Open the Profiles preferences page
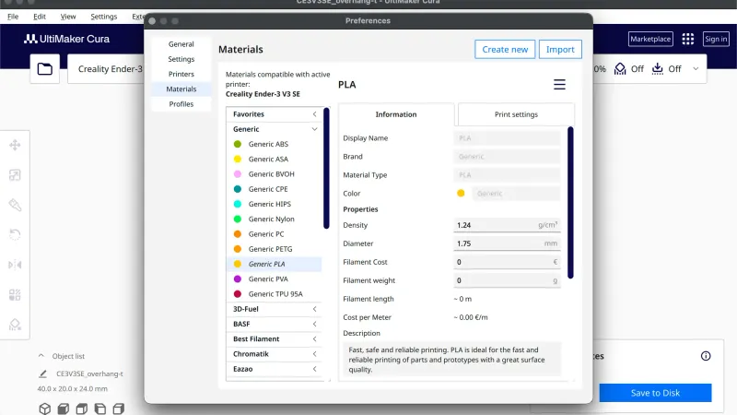 tap(181, 104)
